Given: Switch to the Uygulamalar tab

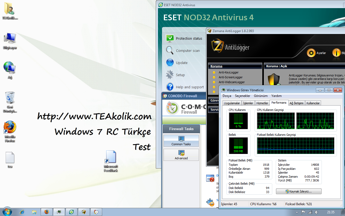Looking at the screenshot, I should 232,103.
